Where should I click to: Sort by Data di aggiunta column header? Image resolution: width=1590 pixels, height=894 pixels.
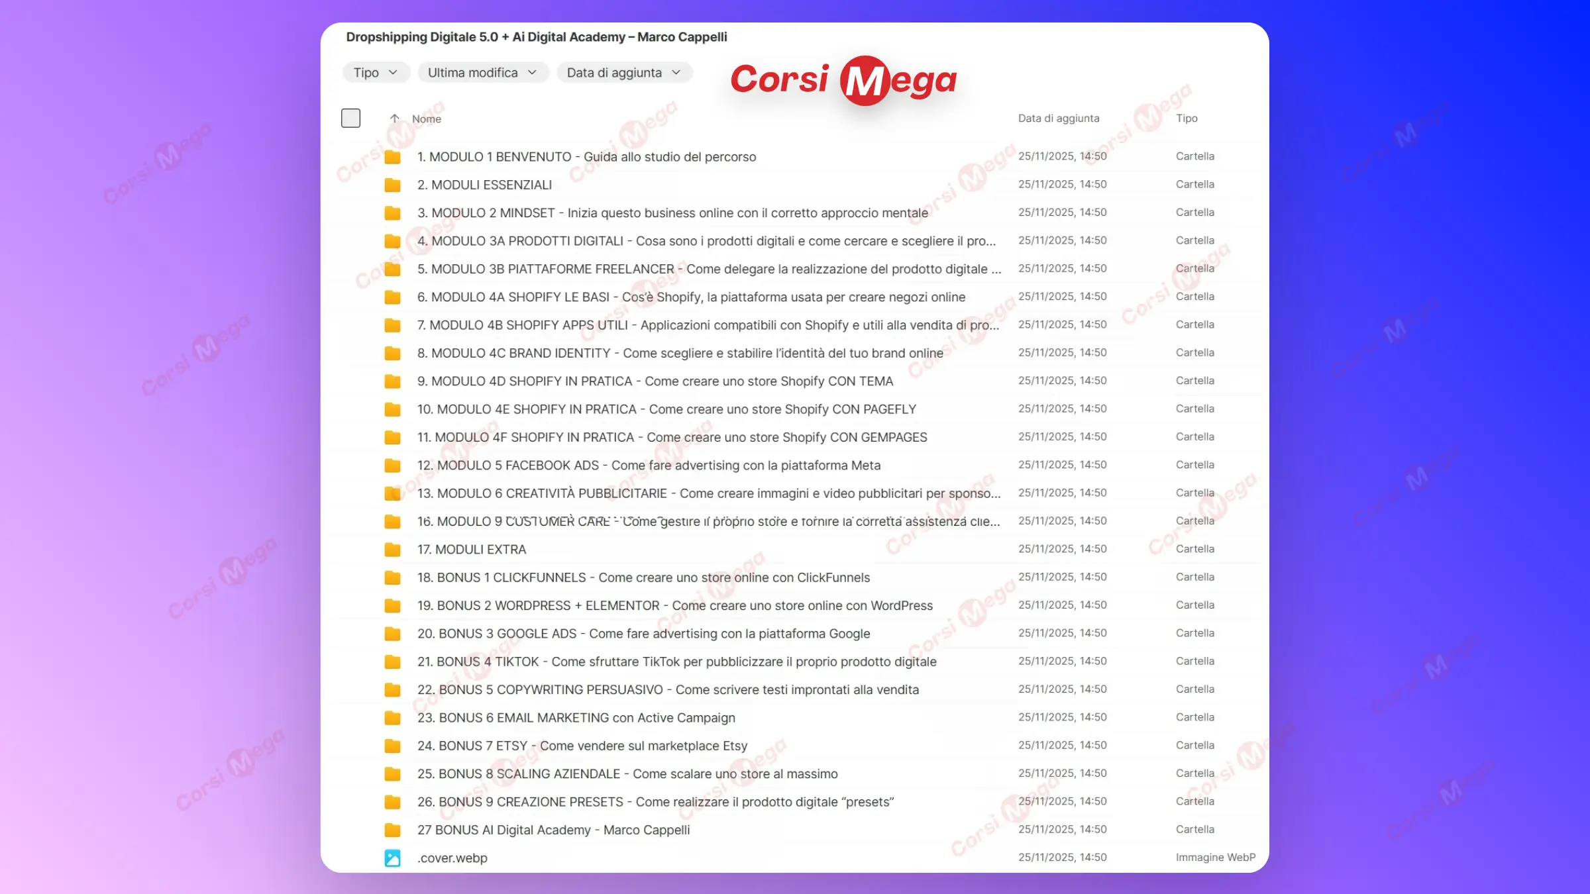click(1058, 119)
